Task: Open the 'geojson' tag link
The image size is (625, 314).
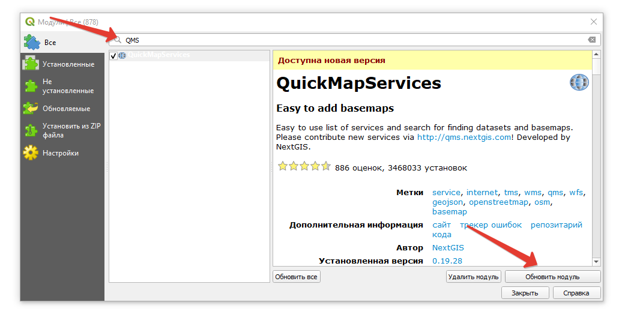Action: click(x=448, y=202)
